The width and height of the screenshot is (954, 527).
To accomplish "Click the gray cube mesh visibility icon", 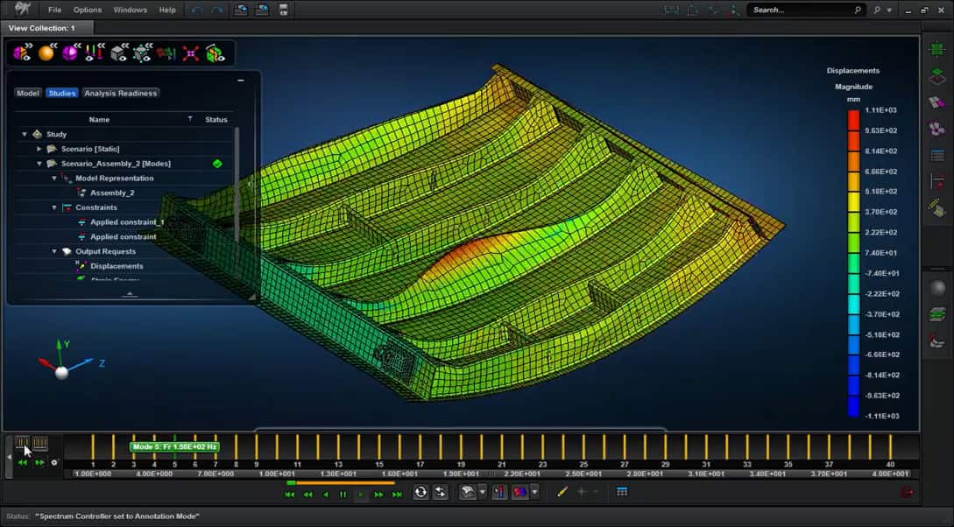I will point(118,53).
